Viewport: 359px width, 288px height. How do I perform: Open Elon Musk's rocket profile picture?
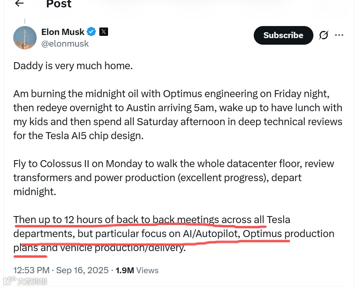(x=25, y=38)
